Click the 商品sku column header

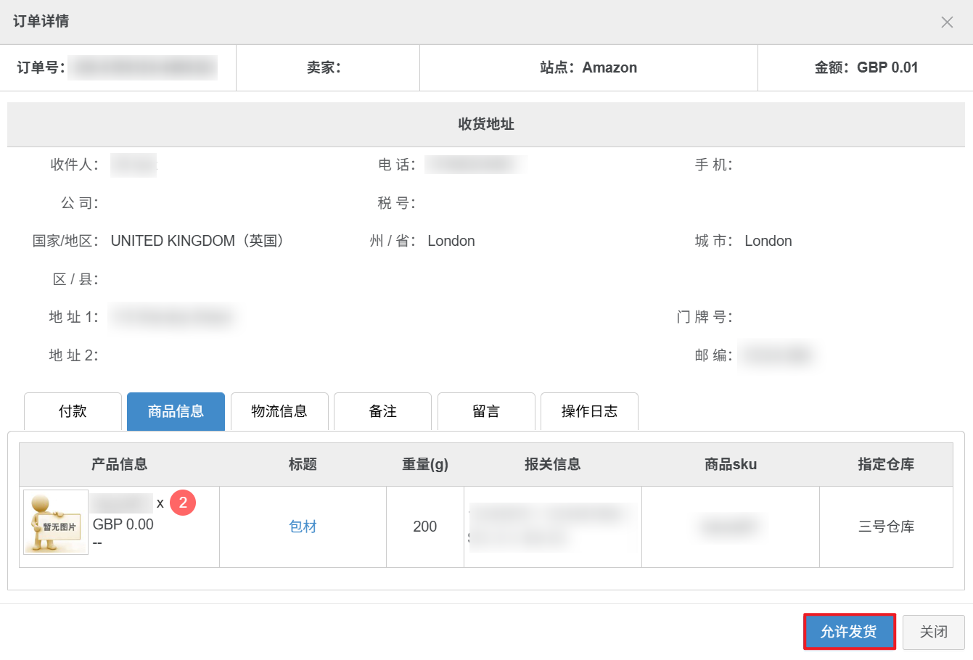click(x=731, y=464)
